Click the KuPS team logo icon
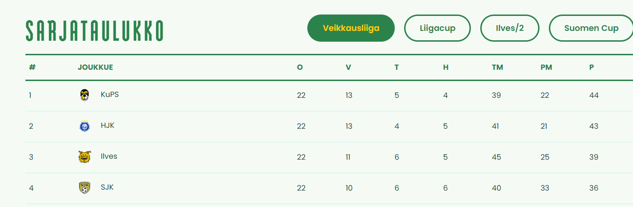 85,95
